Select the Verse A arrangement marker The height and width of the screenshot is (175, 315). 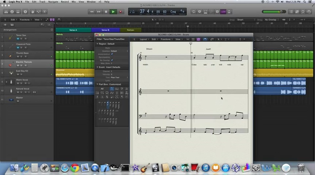pyautogui.click(x=73, y=30)
